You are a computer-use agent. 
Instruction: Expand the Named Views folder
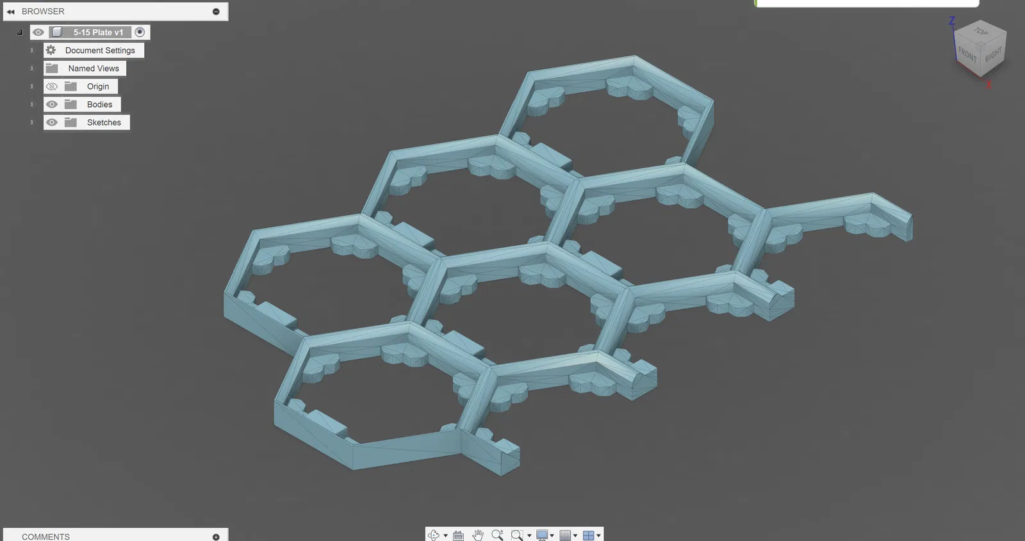32,68
